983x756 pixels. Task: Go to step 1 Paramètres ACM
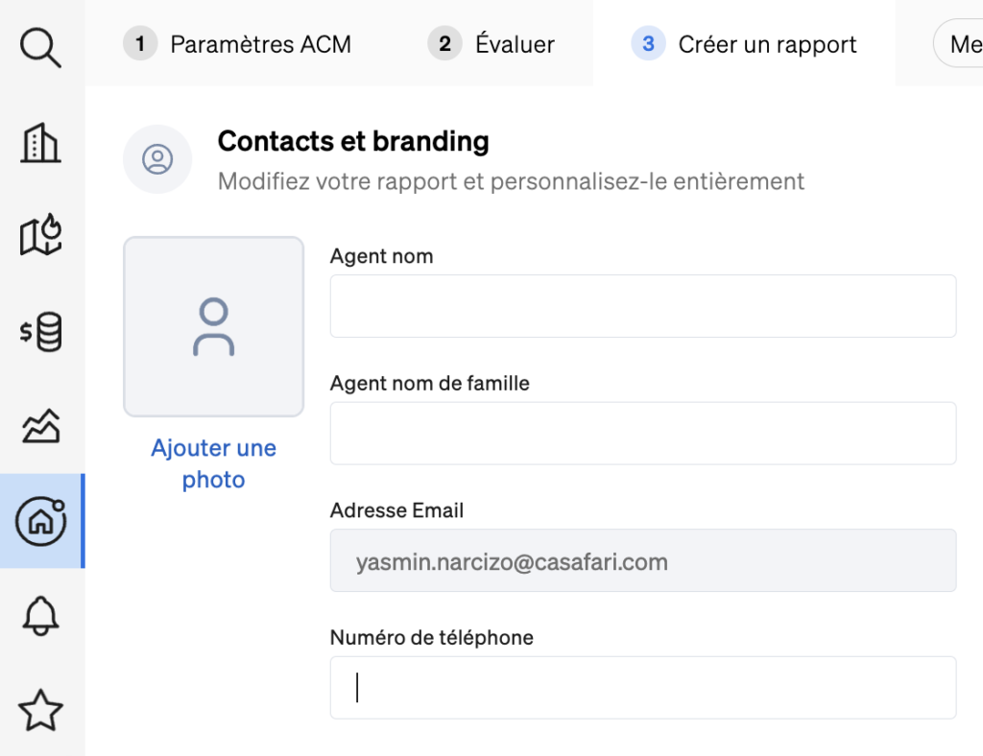point(237,44)
